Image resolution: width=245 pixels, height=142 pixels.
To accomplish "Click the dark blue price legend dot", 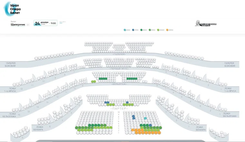I will tap(133, 30).
